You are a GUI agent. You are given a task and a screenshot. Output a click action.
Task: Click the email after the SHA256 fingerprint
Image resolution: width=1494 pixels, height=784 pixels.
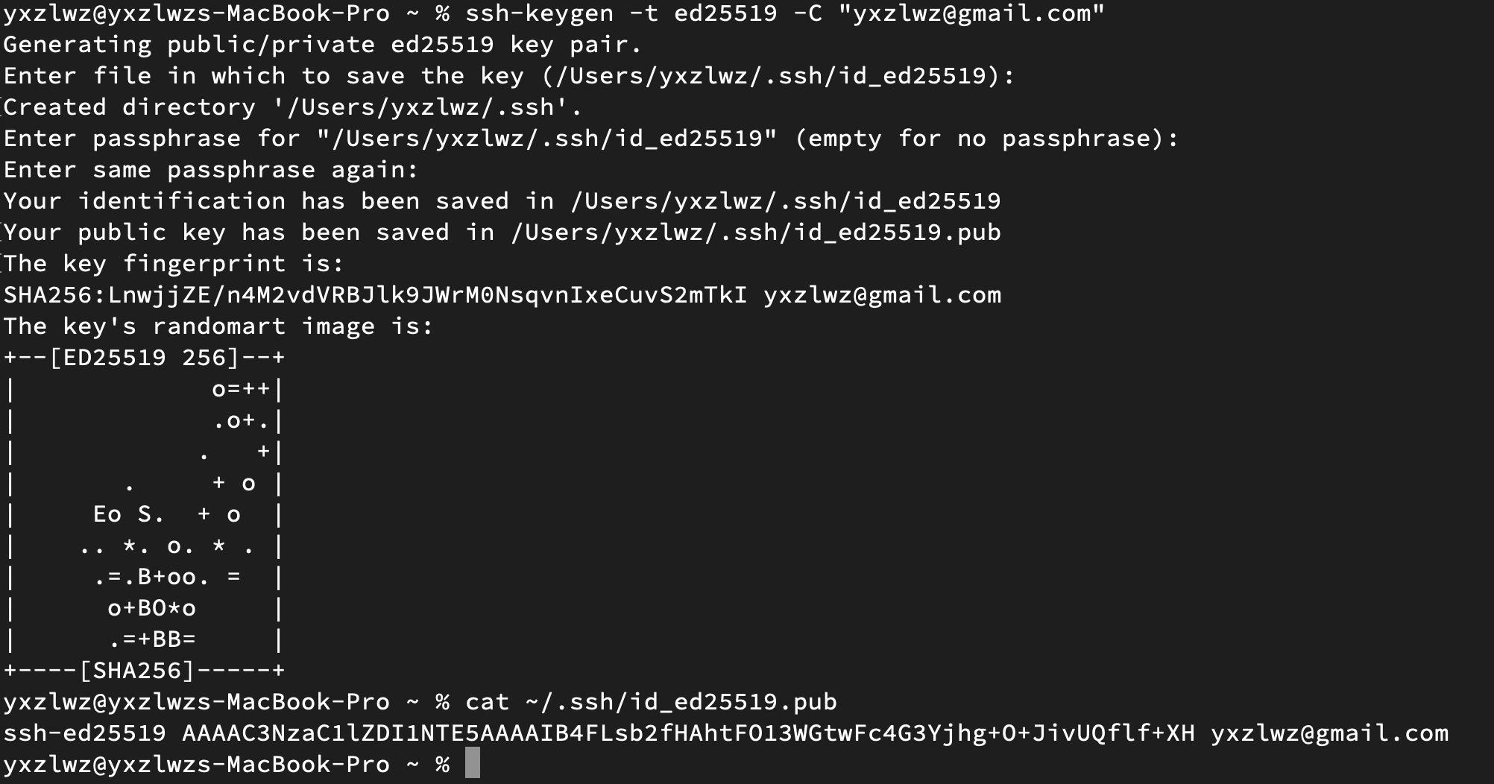click(x=882, y=295)
